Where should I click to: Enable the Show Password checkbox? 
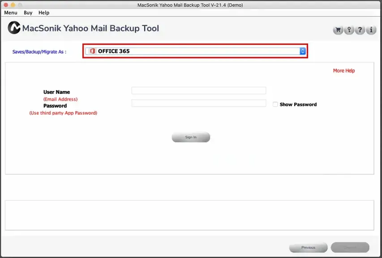(275, 105)
